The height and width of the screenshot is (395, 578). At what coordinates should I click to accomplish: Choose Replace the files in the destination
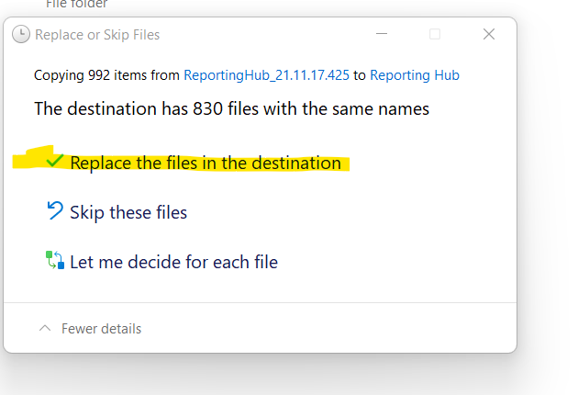pyautogui.click(x=205, y=164)
